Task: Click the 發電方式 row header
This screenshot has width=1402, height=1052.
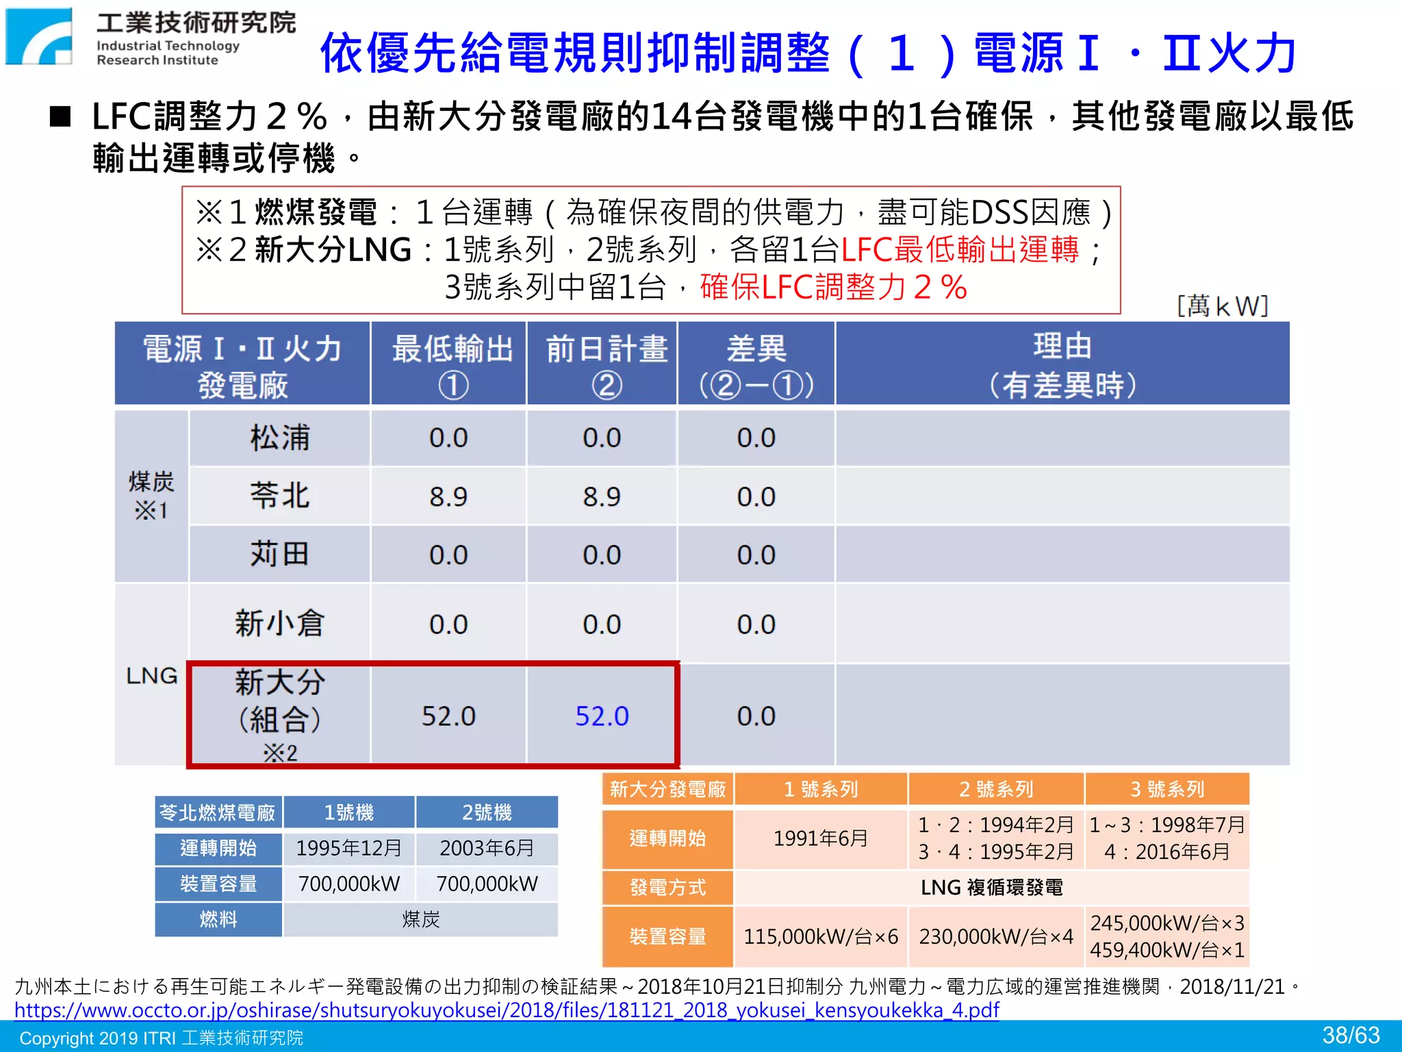Action: click(667, 888)
